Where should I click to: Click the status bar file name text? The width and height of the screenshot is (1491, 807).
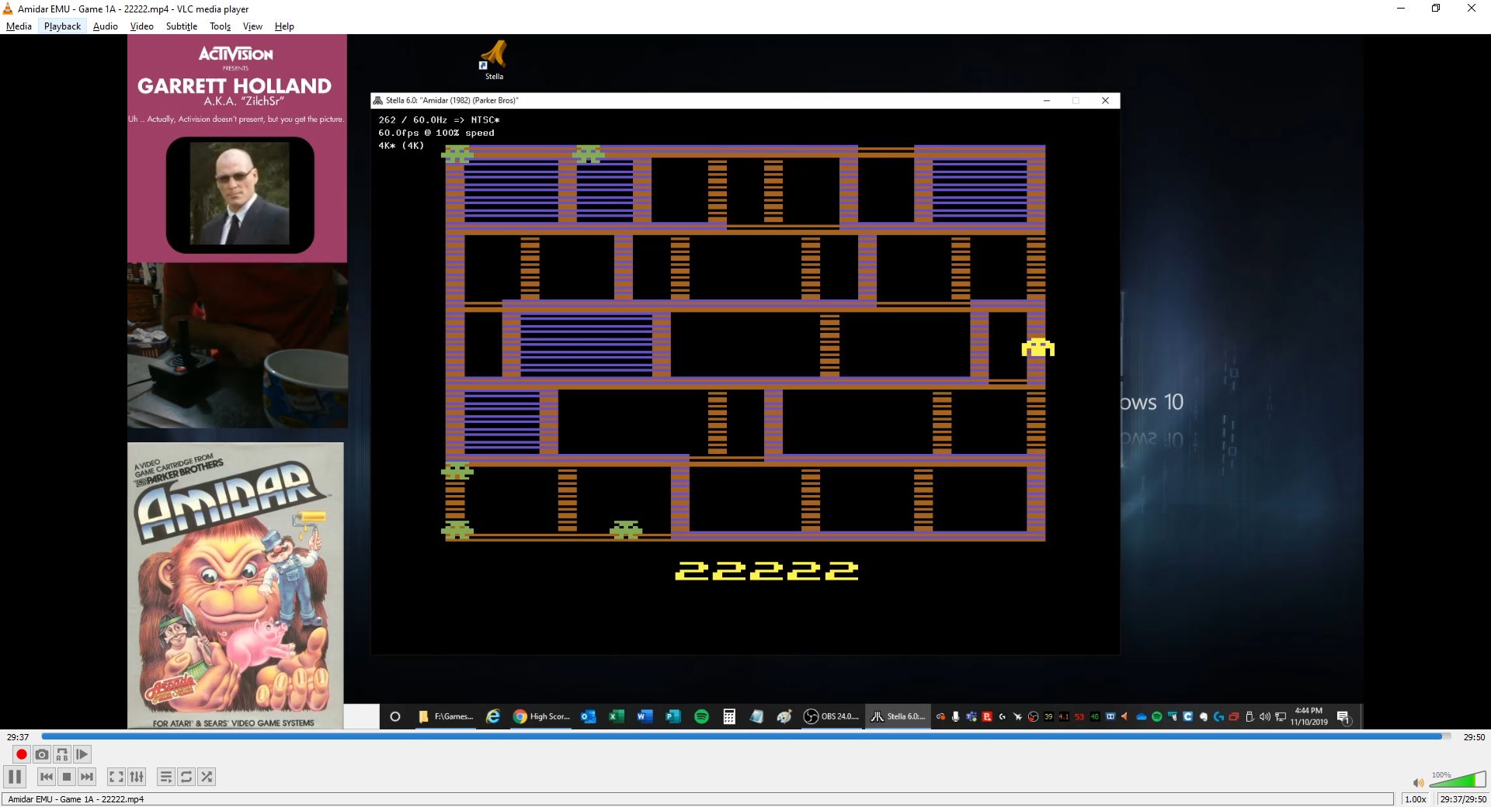[x=76, y=799]
